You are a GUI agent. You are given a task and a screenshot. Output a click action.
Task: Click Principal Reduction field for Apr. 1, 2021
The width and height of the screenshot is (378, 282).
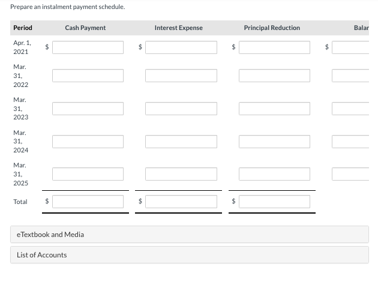click(x=274, y=47)
